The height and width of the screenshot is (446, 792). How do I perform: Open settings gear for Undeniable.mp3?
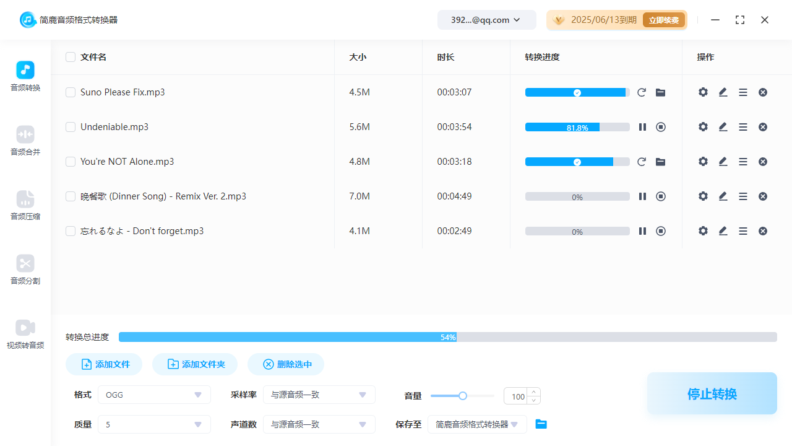tap(703, 127)
